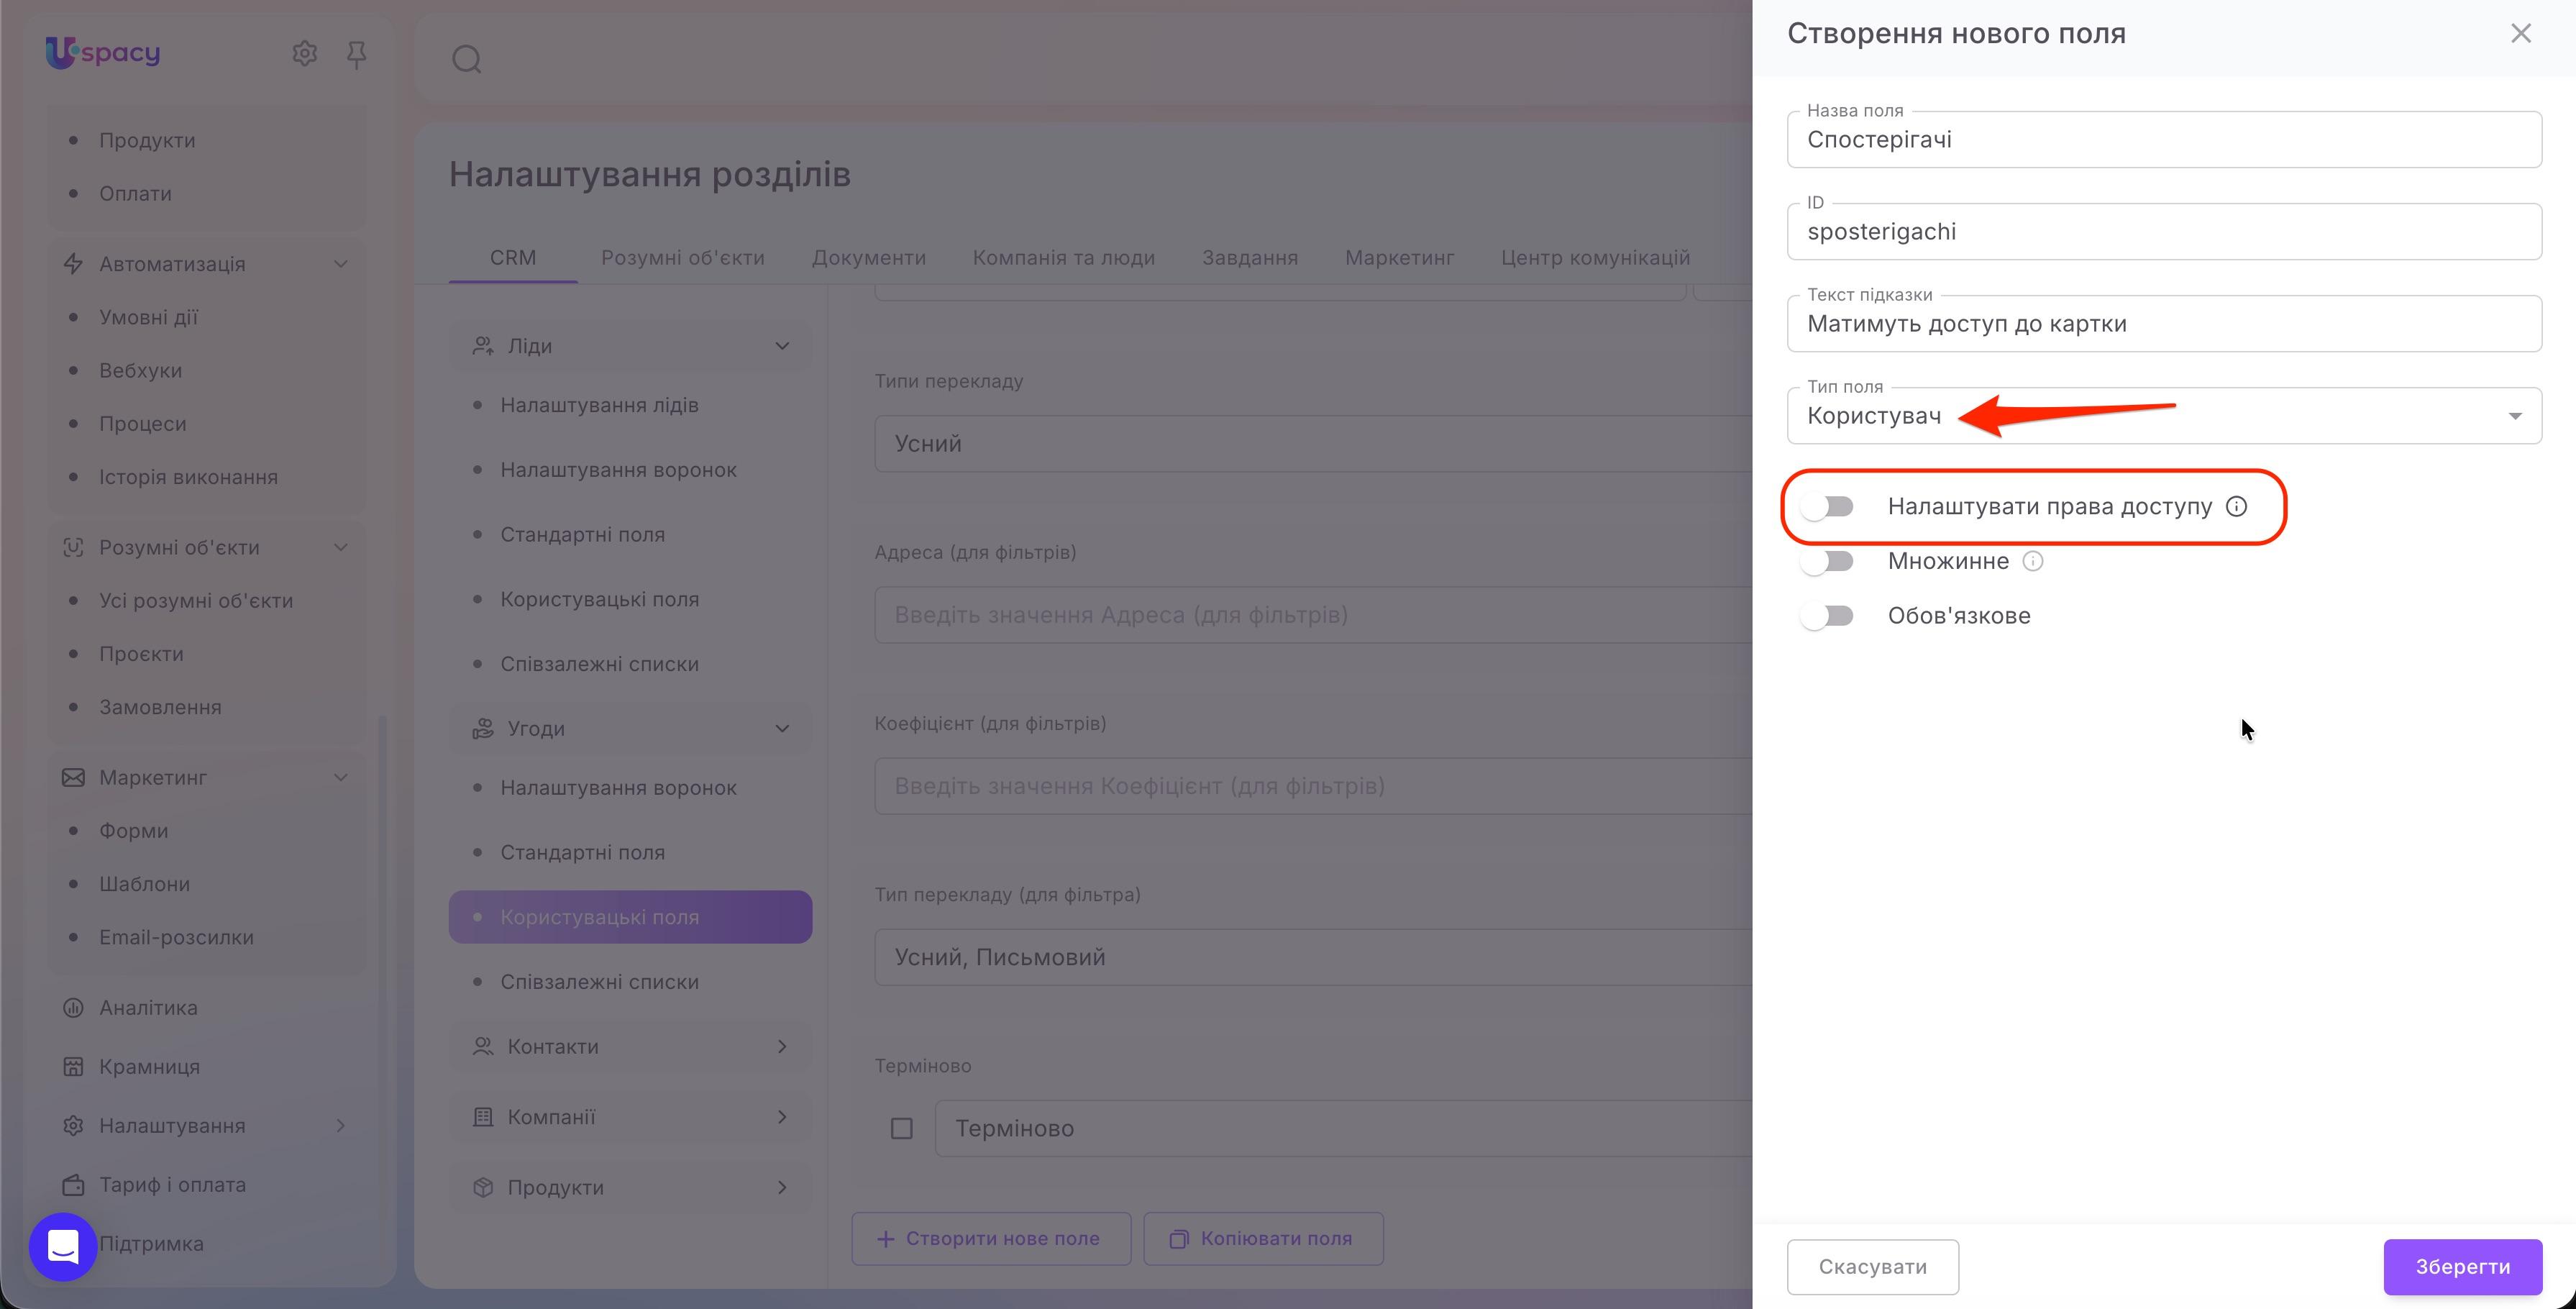Click the Автоматизація lightning icon

73,264
